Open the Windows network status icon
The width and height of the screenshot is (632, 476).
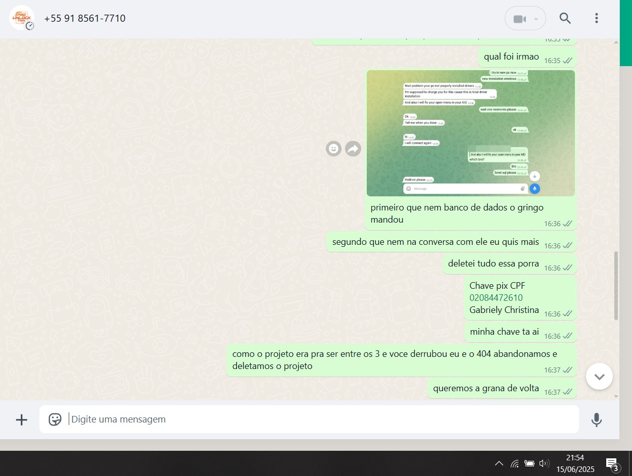coord(514,463)
